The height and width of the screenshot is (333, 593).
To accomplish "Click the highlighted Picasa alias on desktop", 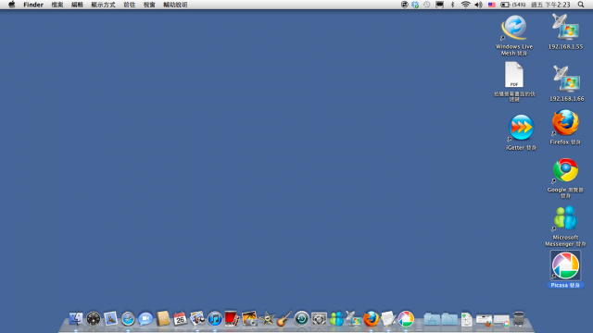I will coord(565,269).
